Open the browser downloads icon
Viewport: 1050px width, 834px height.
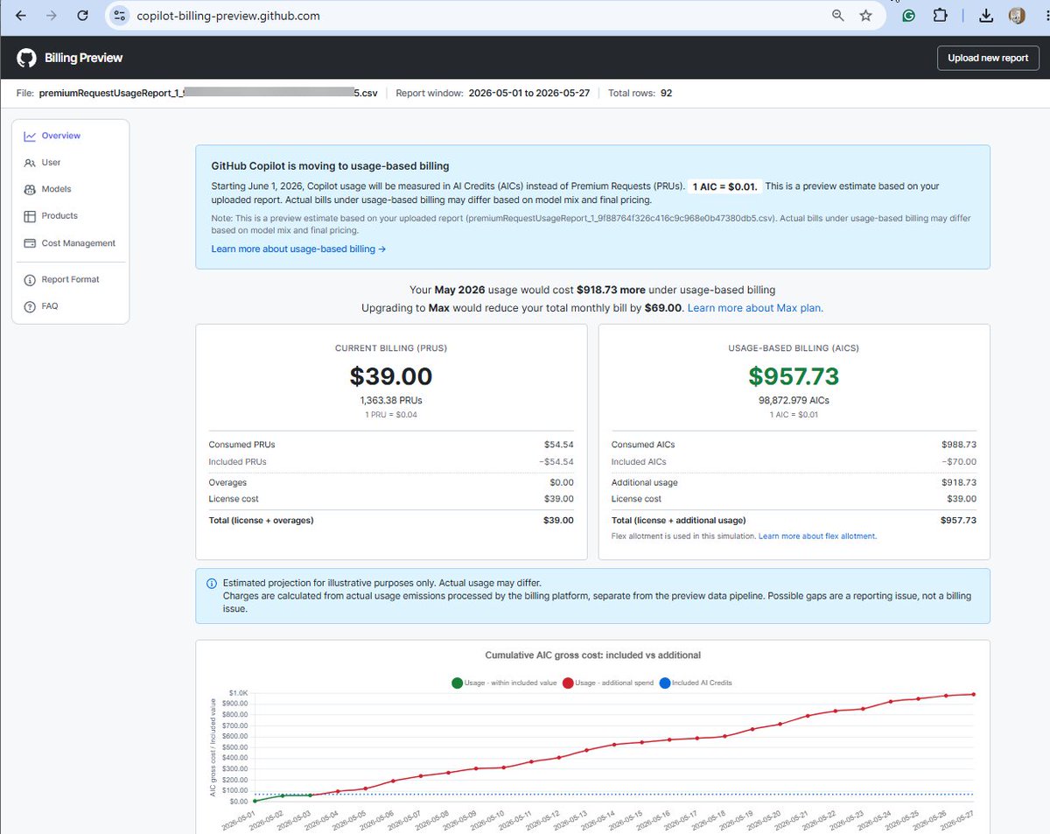tap(986, 16)
